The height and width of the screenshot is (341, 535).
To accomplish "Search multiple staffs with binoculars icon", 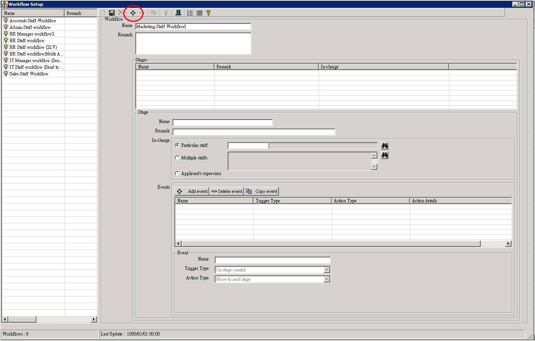I will click(x=385, y=155).
